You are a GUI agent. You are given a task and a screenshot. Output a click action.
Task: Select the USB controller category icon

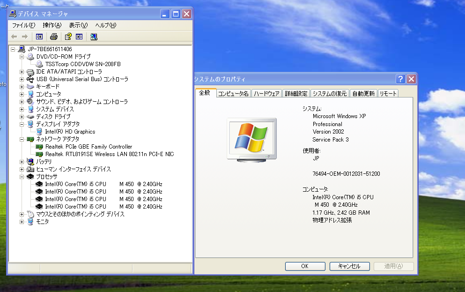click(x=30, y=79)
